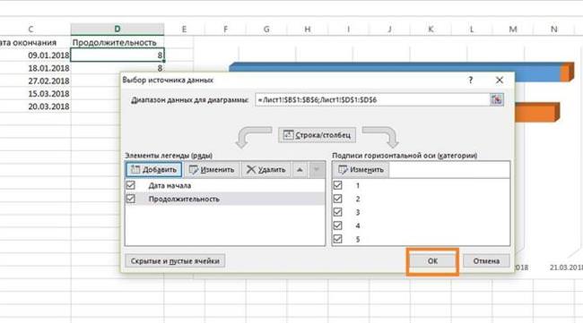Select column G header
Image resolution: width=583 pixels, height=323 pixels.
pyautogui.click(x=266, y=29)
